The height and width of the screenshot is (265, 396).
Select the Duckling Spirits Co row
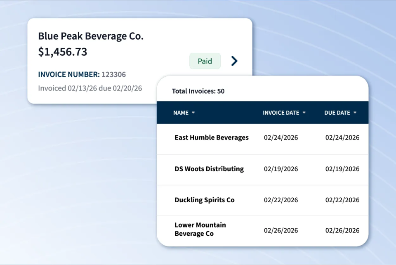263,201
